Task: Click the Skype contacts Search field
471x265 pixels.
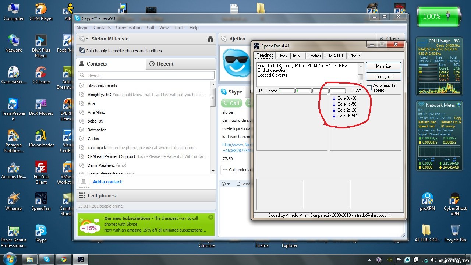Action: (146, 75)
